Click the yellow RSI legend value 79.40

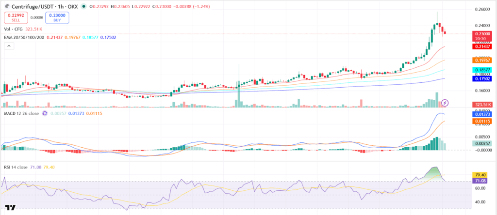click(49, 167)
